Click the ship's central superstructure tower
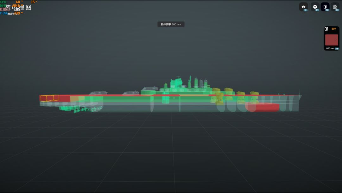 tap(176, 83)
